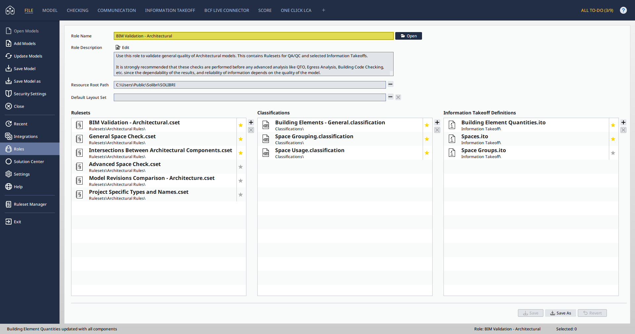Enable star for Model Revisions Comparison - Architecture
Screen dimensions: 635x334
click(241, 181)
